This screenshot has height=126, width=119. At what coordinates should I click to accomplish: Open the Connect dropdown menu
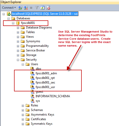point(9,8)
